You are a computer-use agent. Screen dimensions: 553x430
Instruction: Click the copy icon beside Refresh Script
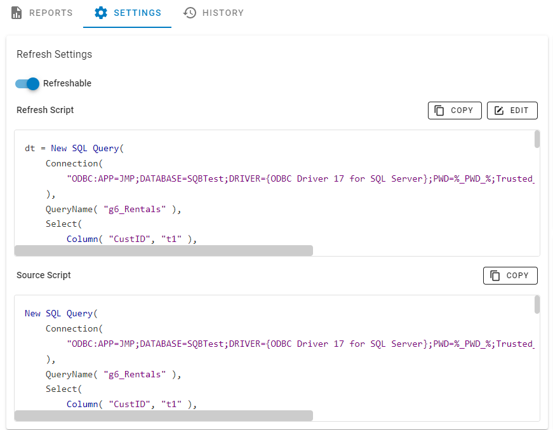[439, 111]
